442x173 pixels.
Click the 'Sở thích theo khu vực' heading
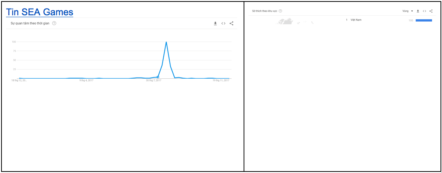point(265,11)
